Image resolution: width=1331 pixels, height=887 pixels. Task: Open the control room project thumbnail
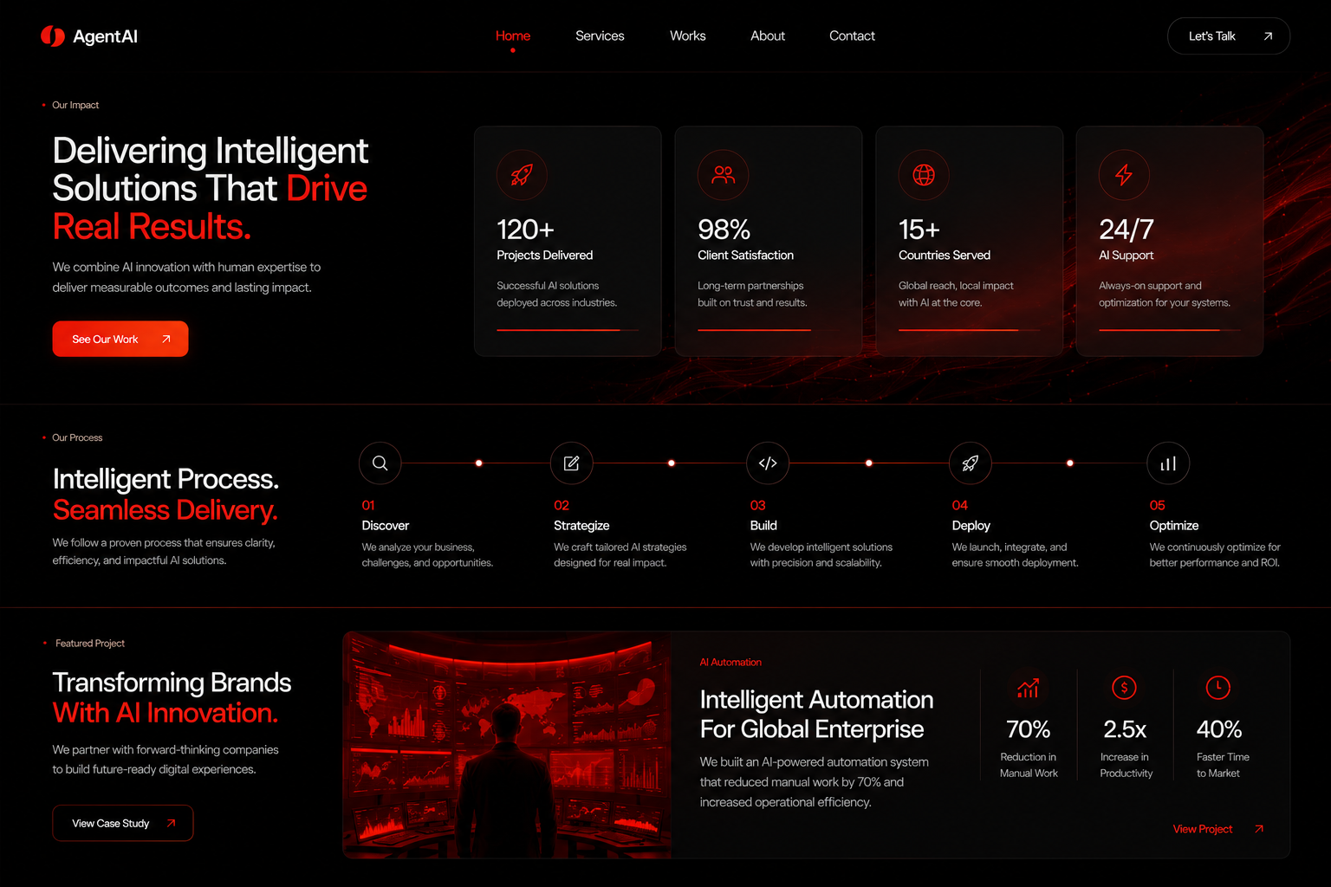[x=507, y=745]
